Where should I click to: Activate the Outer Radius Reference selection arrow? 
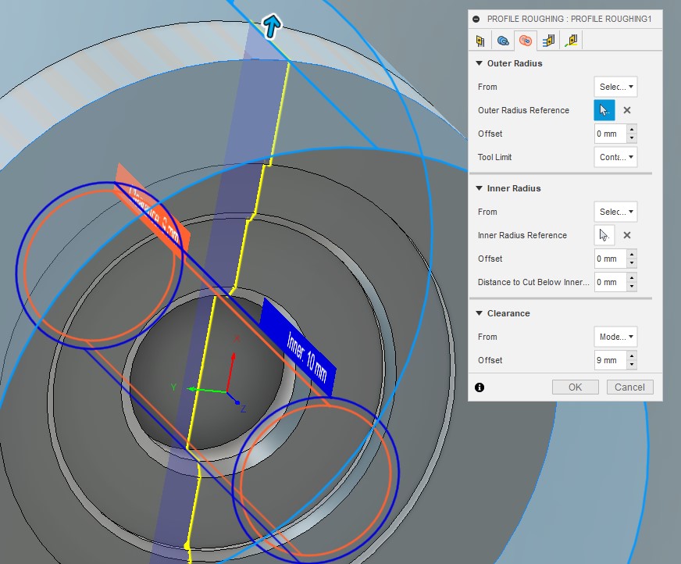tap(604, 110)
